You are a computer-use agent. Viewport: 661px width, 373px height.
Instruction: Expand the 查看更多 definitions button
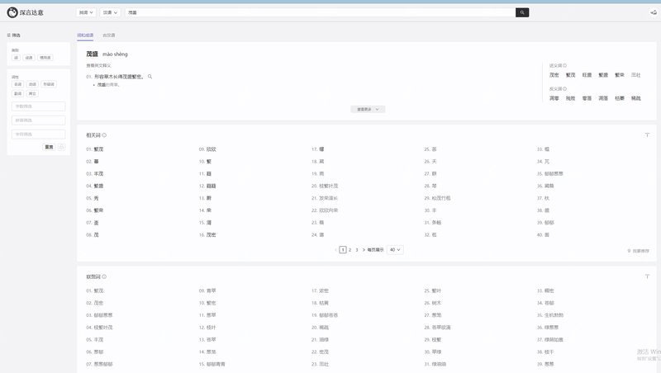click(x=368, y=109)
